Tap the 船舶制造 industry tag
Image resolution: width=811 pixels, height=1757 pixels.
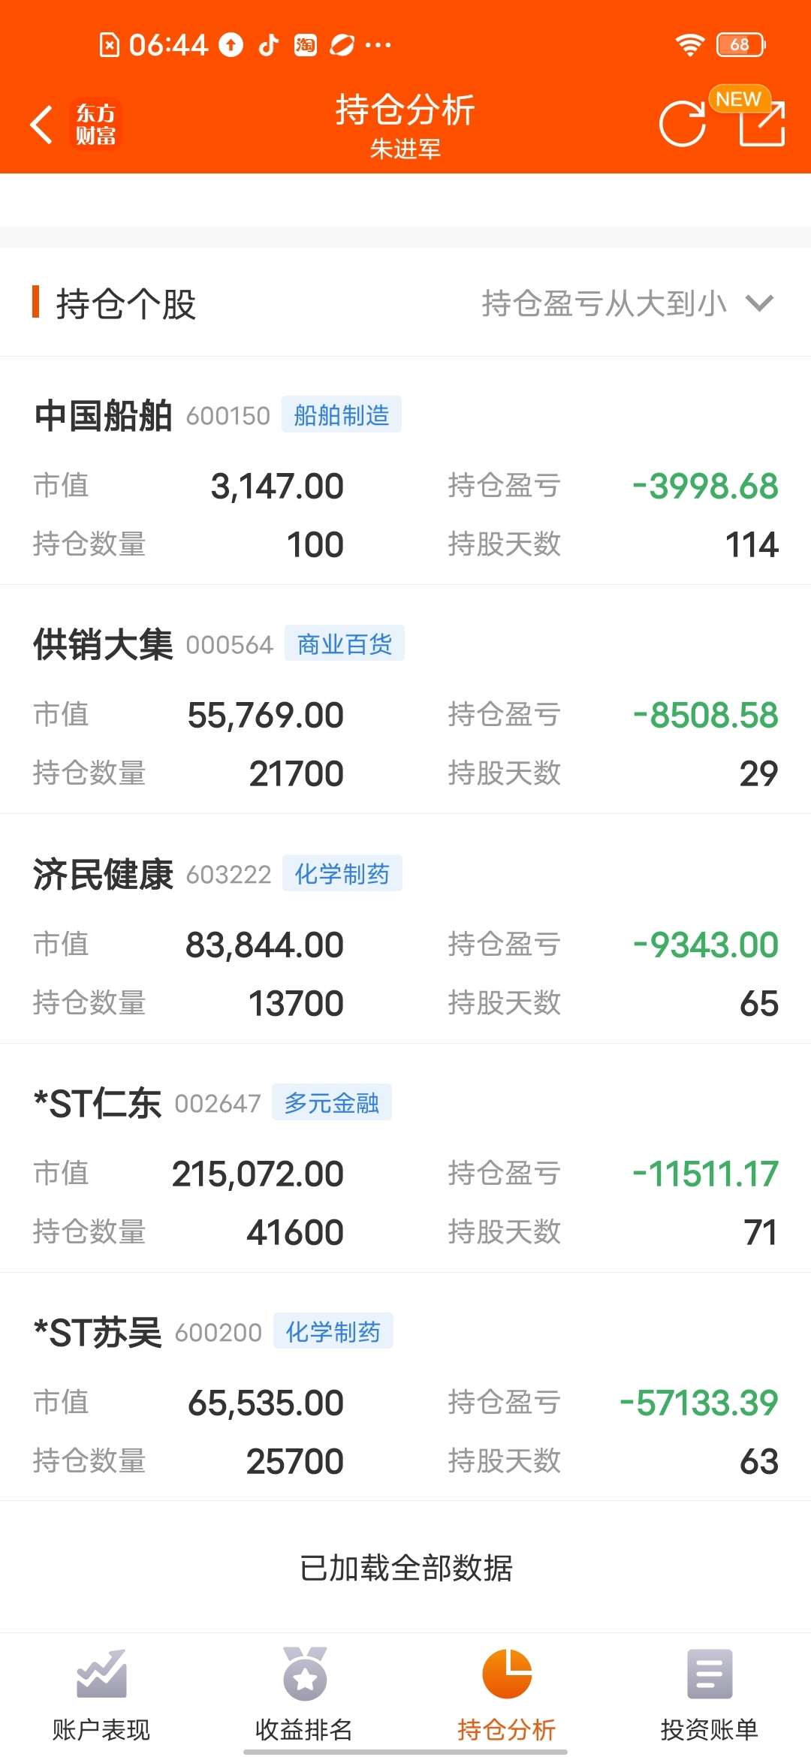(x=342, y=414)
